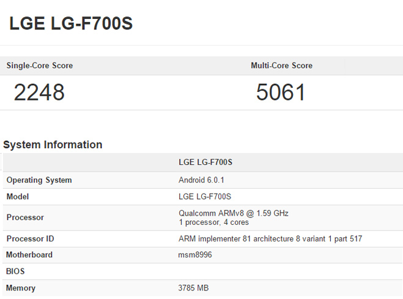Select the Multi-Core Score label
The image size is (403, 299).
tap(282, 66)
